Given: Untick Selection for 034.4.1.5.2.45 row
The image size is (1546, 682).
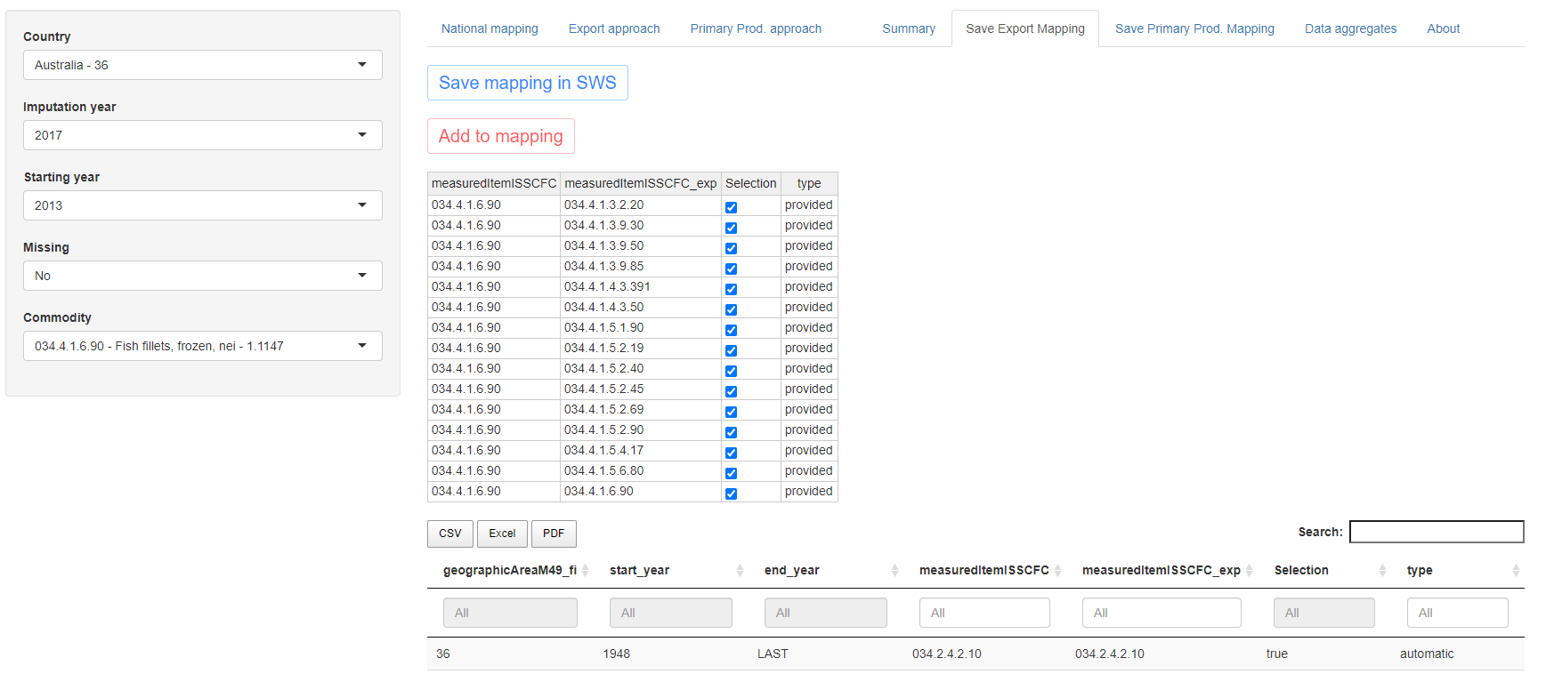Looking at the screenshot, I should tap(731, 391).
